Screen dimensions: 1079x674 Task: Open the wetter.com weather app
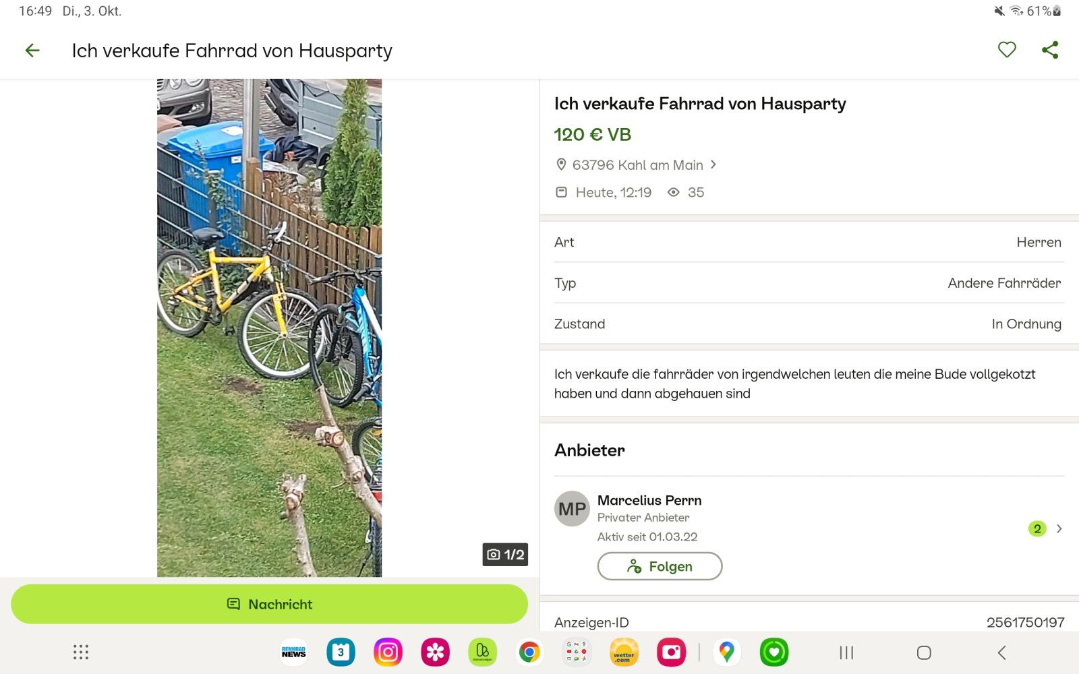tap(624, 652)
